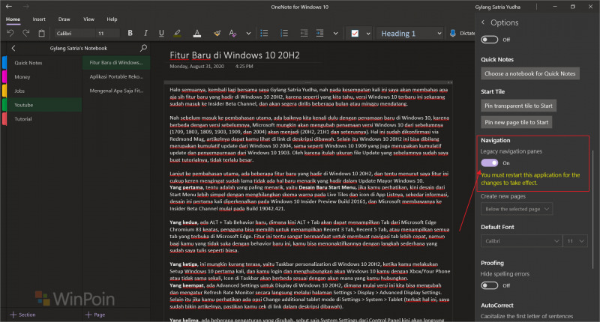Toggle Hide spelling errors switch
Viewport: 600px width, 322px height.
coord(490,285)
